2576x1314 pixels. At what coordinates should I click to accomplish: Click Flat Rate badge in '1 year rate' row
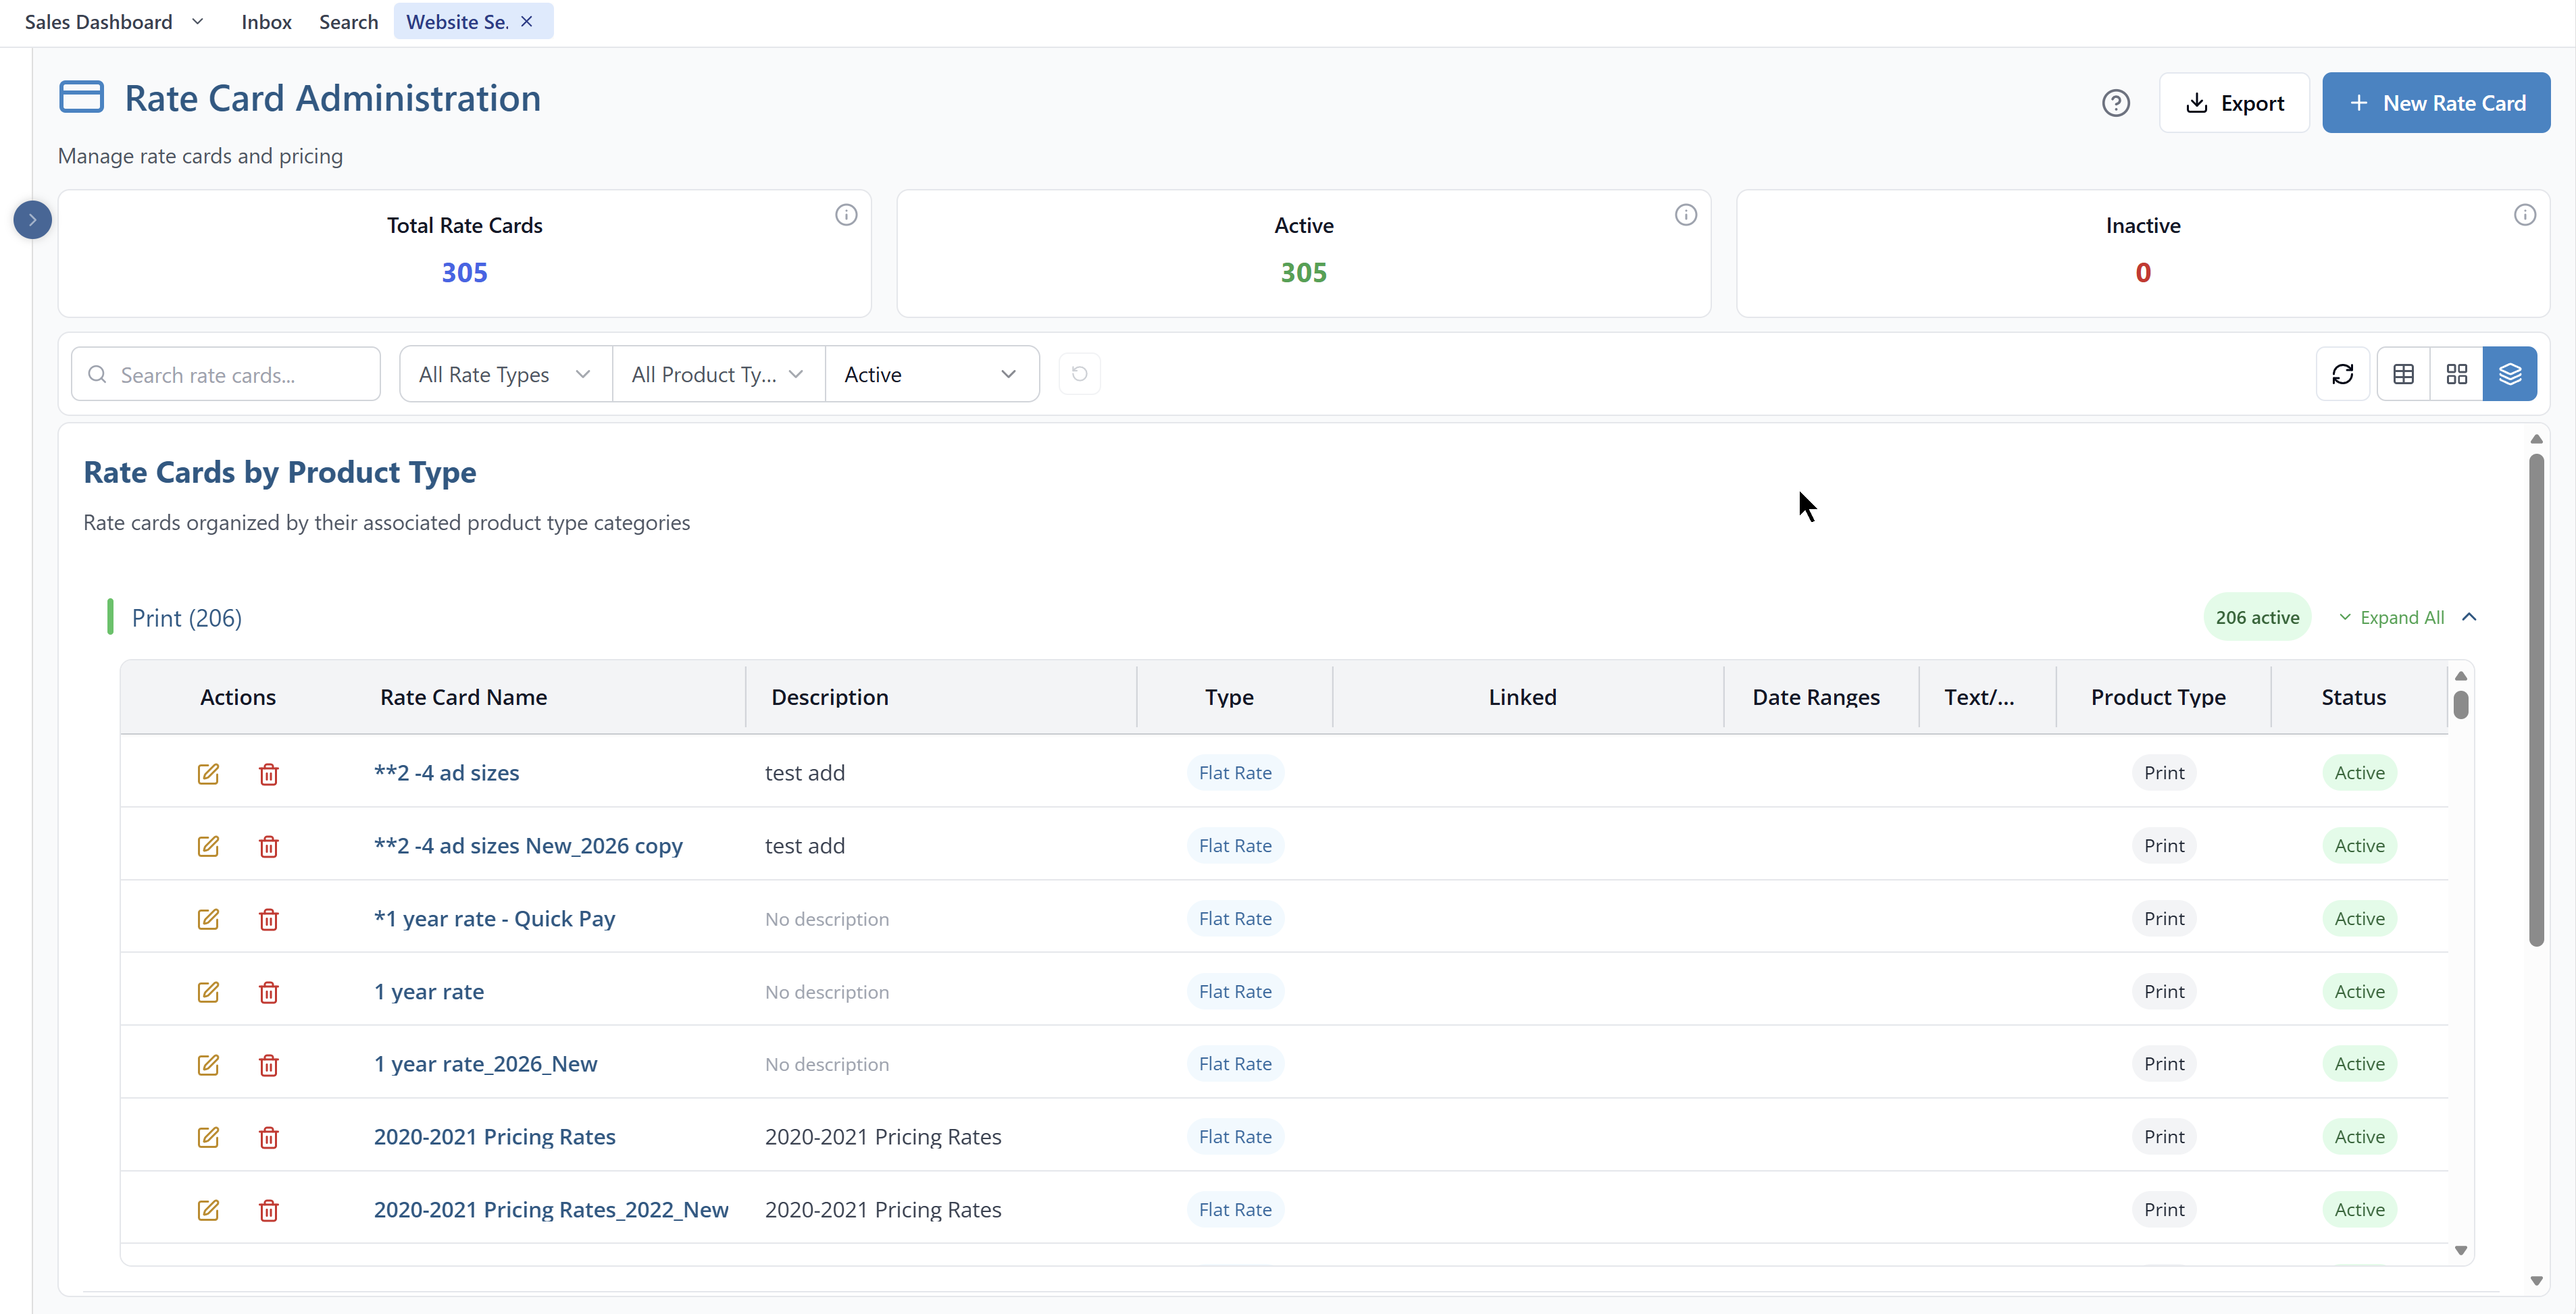click(x=1235, y=992)
